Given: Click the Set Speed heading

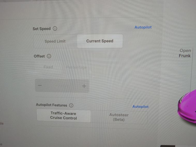Looking at the screenshot, I should (42, 29).
